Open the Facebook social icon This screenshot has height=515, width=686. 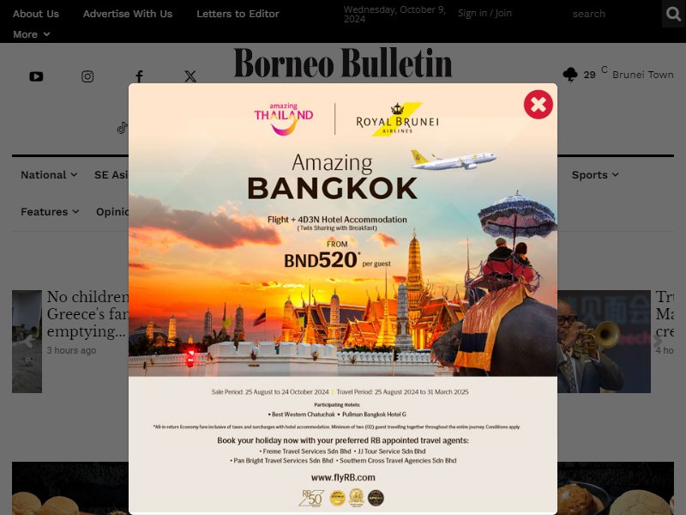[x=139, y=76]
